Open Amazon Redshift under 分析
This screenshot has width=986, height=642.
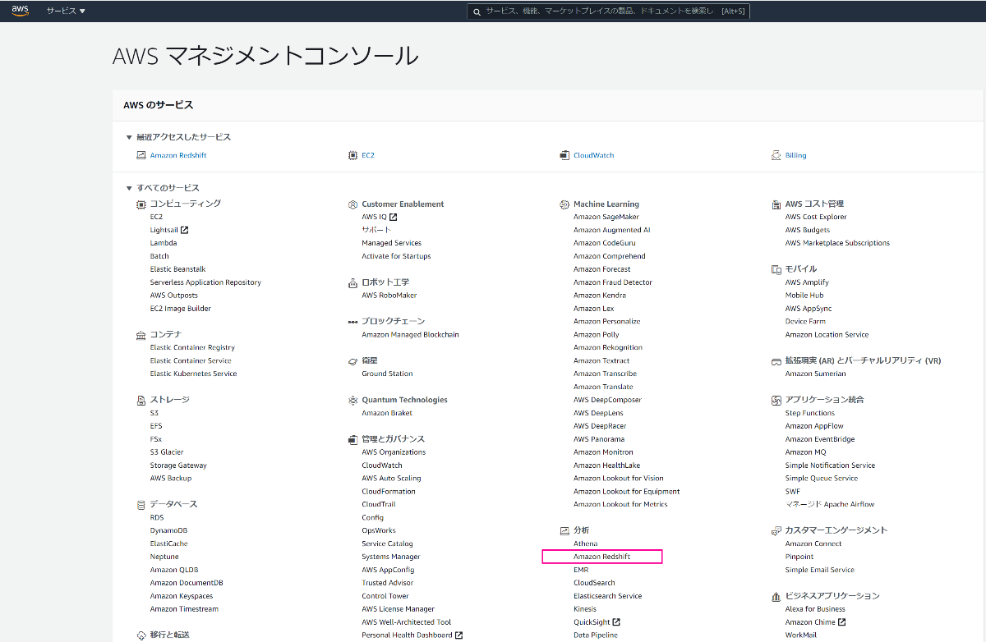click(x=601, y=557)
